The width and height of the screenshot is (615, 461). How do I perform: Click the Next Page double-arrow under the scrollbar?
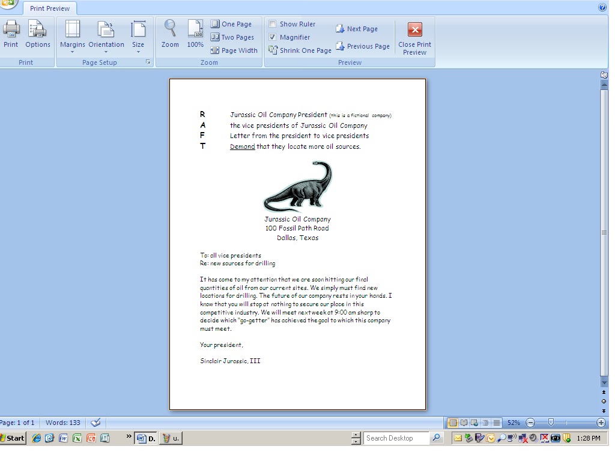click(x=604, y=411)
